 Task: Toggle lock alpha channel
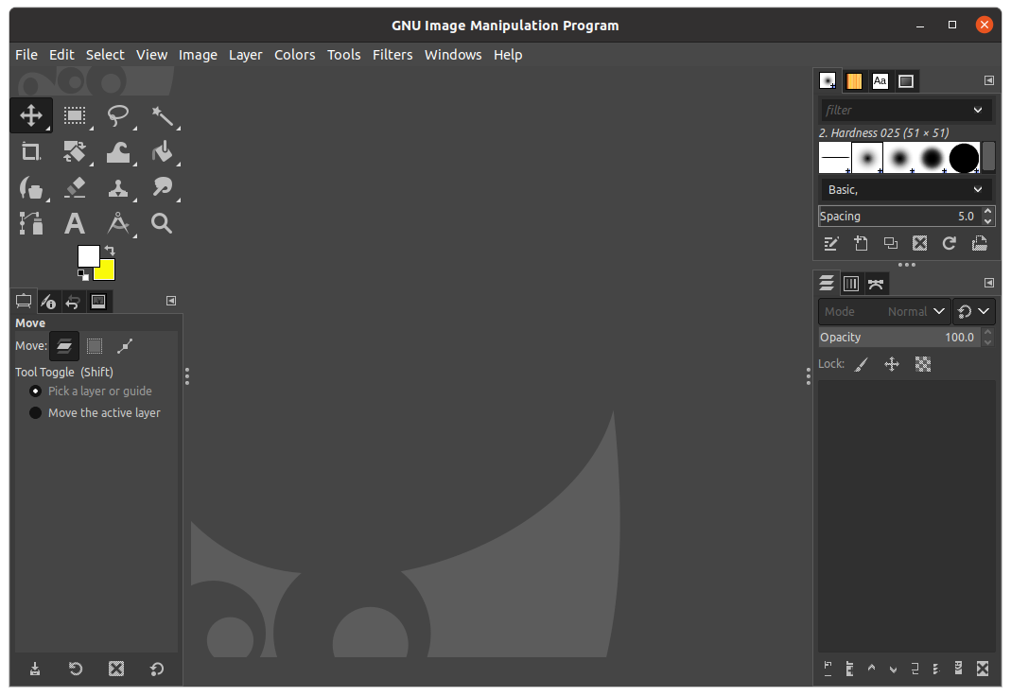(x=923, y=365)
